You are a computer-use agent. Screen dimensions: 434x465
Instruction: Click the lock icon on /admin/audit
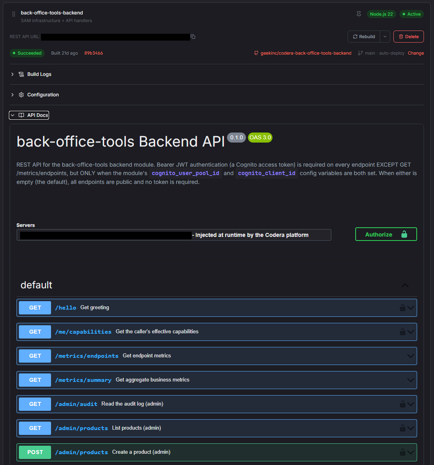[403, 404]
